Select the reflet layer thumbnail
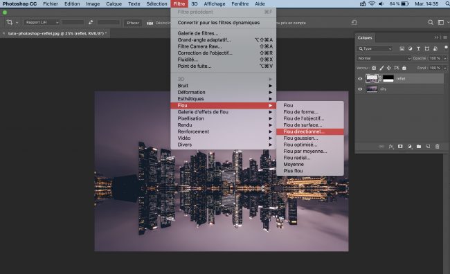The width and height of the screenshot is (450, 274). coord(372,79)
